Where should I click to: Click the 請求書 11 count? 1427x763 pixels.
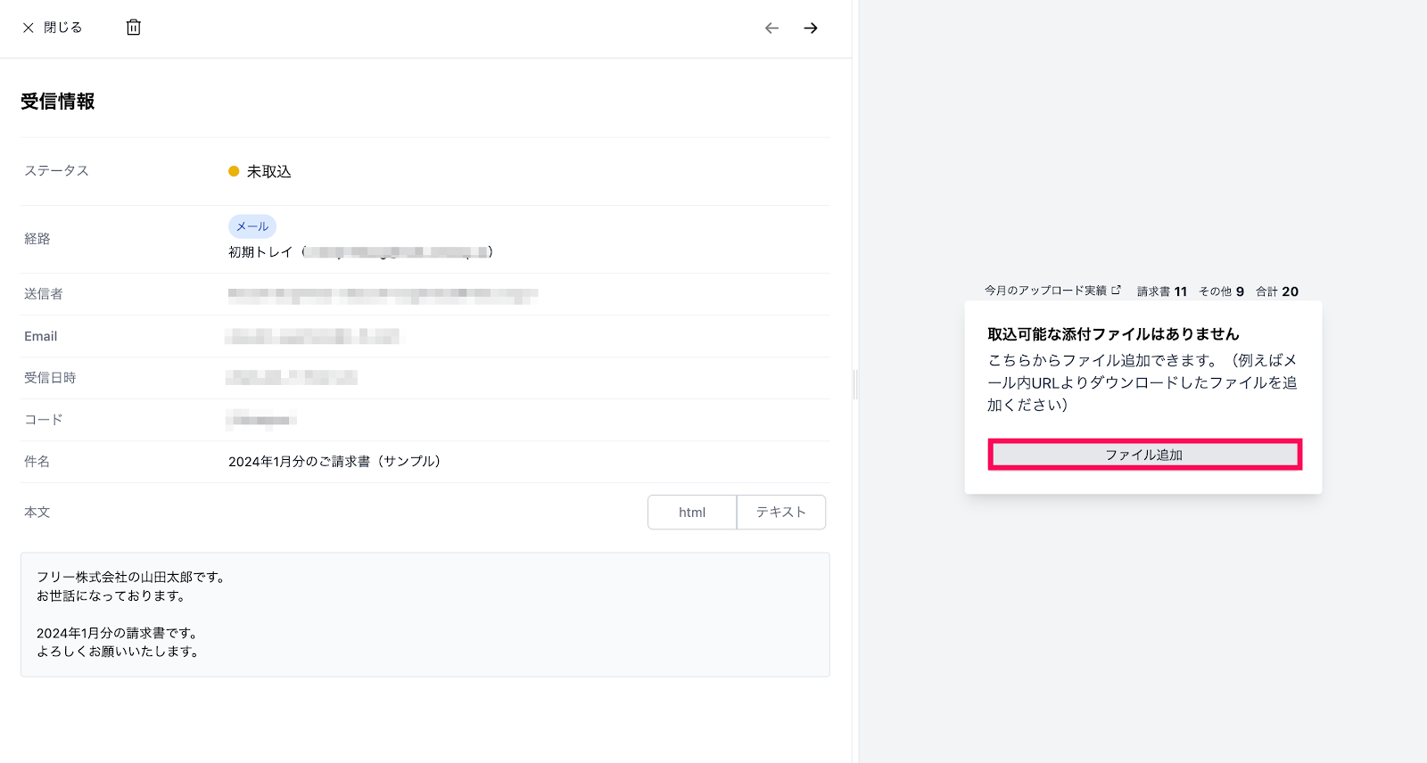click(x=1162, y=291)
